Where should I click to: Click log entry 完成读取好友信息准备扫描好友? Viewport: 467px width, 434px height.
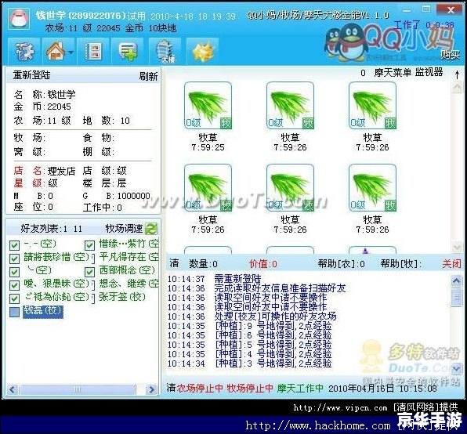coord(280,288)
